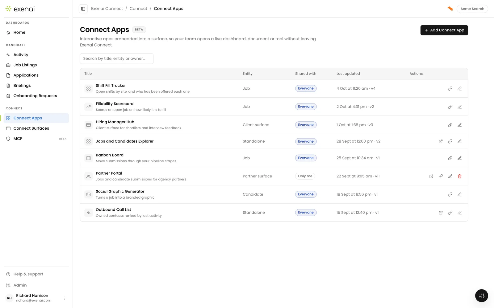Open Help & support

(36, 274)
